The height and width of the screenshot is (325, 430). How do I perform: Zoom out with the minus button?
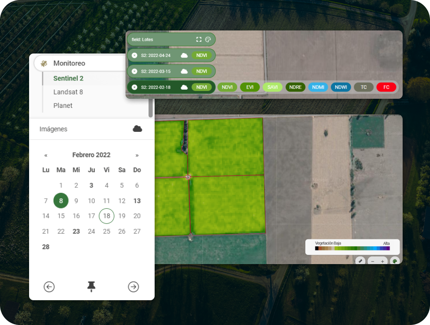pos(373,261)
